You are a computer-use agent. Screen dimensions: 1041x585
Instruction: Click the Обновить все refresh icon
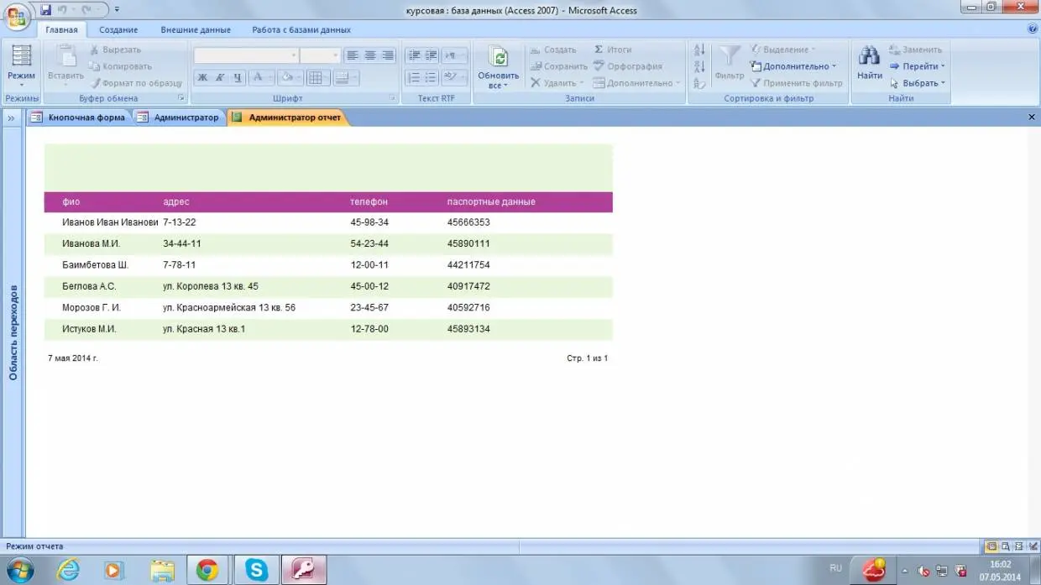(x=499, y=58)
